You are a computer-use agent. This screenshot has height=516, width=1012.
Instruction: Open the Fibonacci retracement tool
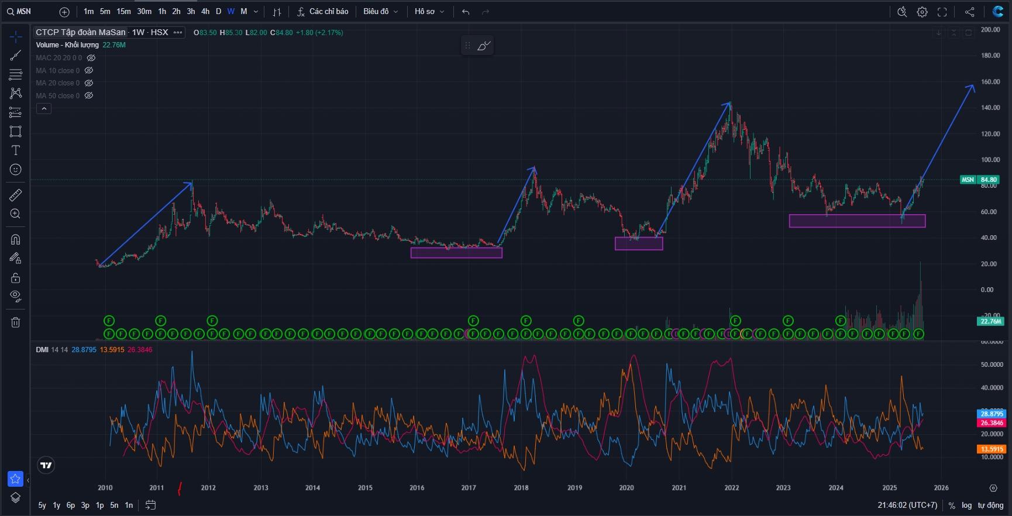16,75
